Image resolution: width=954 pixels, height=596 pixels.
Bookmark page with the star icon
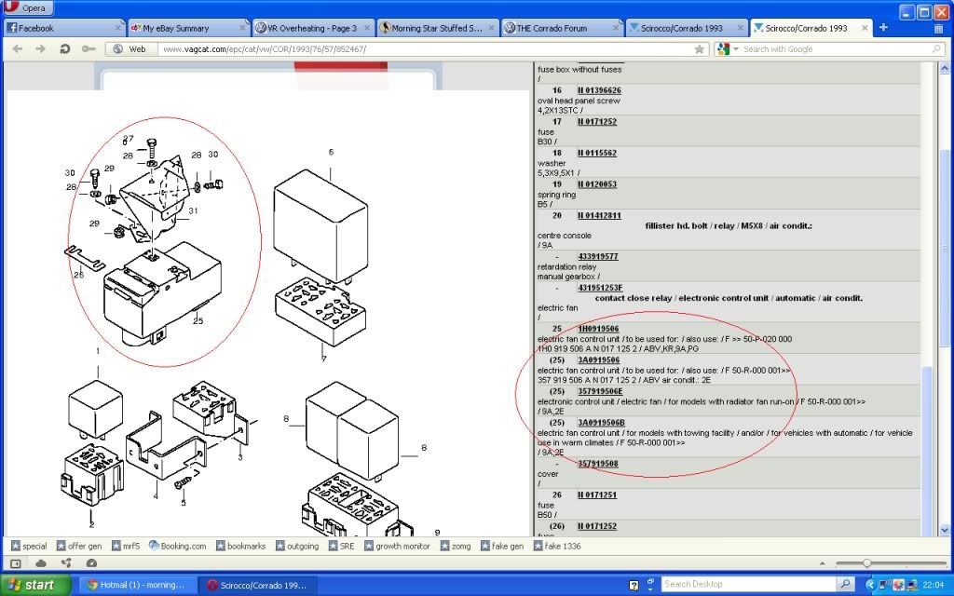click(700, 48)
